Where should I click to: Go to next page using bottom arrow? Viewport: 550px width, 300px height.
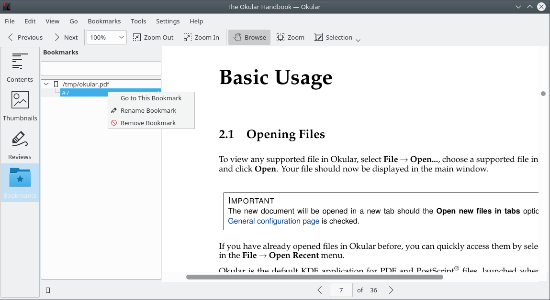tap(391, 290)
